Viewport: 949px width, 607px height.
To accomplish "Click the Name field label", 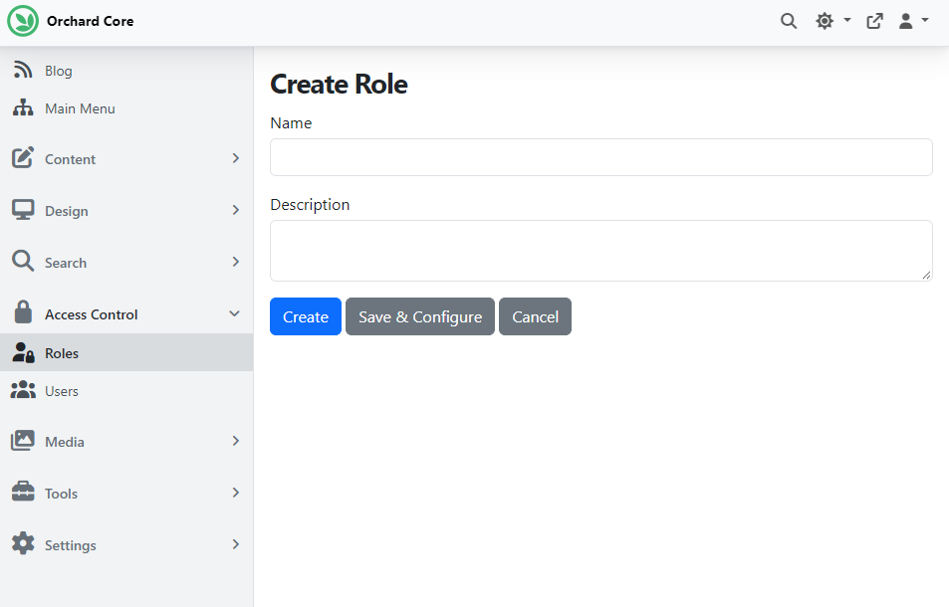I will click(x=291, y=122).
